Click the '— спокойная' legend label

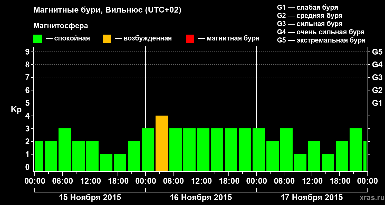(68, 38)
